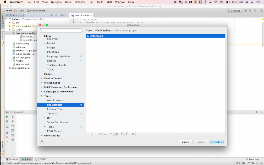
Task: Expand Build, Execution, Deployment settings
Action: [x=41, y=87]
